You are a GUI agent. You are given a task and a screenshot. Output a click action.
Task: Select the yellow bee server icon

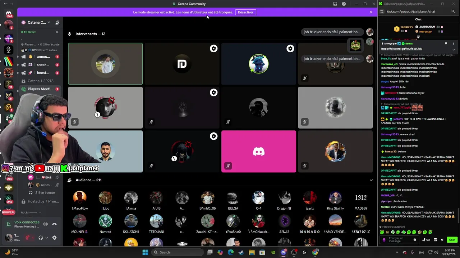pyautogui.click(x=9, y=187)
